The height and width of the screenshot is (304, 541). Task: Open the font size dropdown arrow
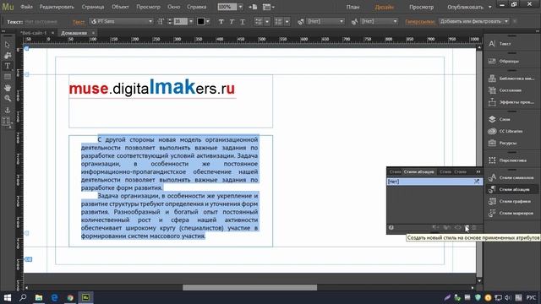[191, 21]
